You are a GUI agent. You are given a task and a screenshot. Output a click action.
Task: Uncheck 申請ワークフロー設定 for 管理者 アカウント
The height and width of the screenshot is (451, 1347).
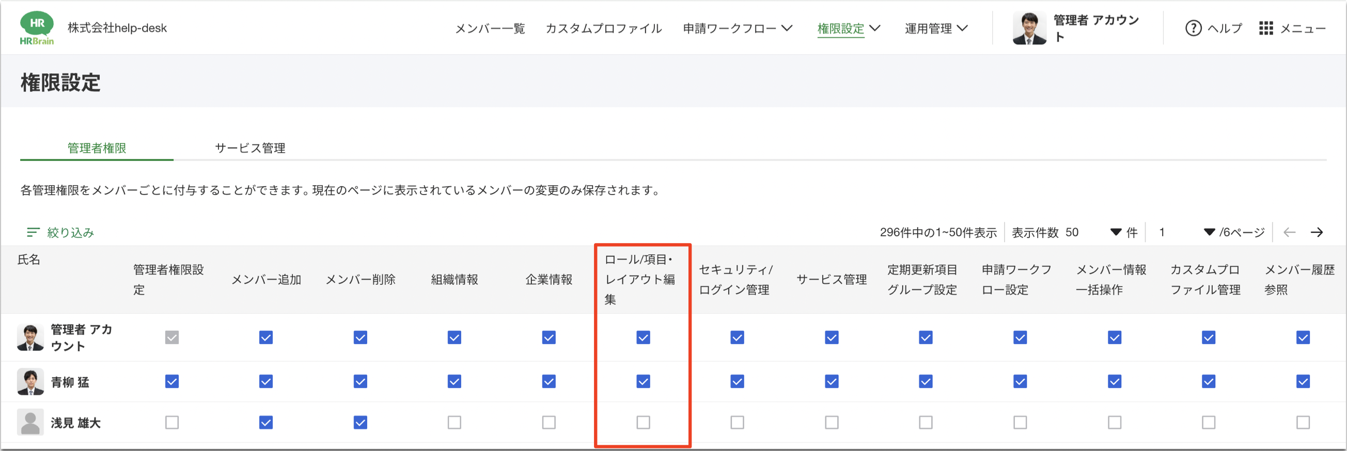1020,337
